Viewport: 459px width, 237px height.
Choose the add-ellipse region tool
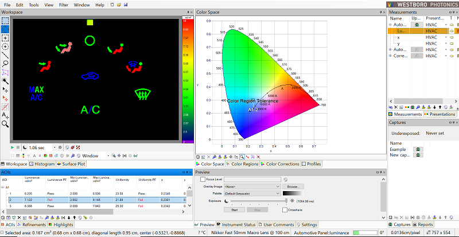coord(5,46)
